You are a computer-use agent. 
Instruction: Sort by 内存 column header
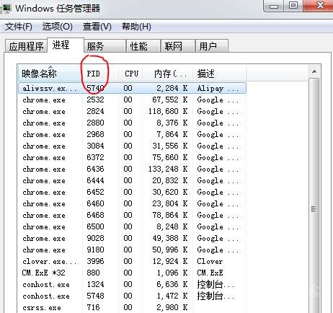pyautogui.click(x=168, y=74)
